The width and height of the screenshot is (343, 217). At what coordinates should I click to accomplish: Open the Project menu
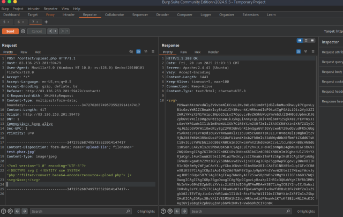click(x=18, y=9)
